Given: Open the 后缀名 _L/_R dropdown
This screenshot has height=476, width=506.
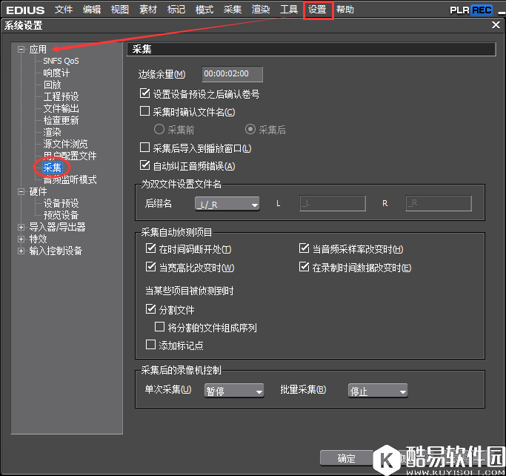Looking at the screenshot, I should [227, 204].
